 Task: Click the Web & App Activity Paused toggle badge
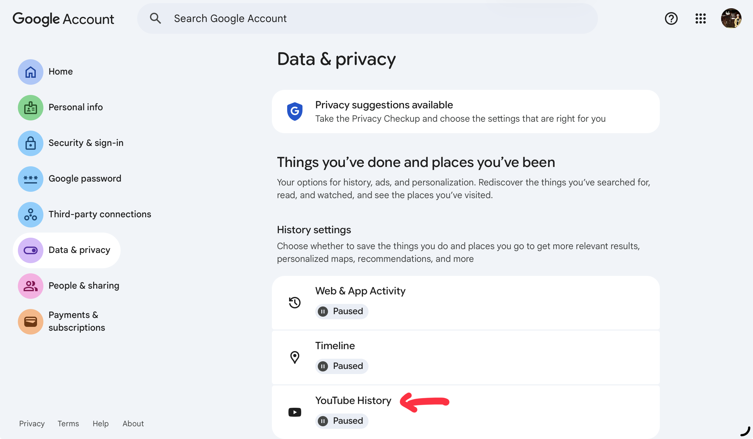341,311
